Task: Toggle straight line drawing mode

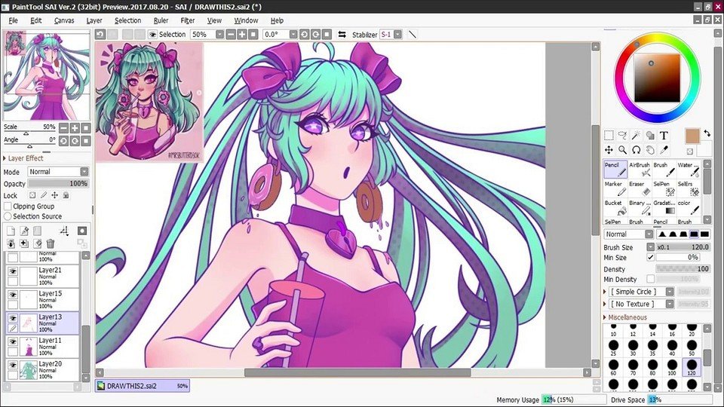Action: tap(413, 35)
